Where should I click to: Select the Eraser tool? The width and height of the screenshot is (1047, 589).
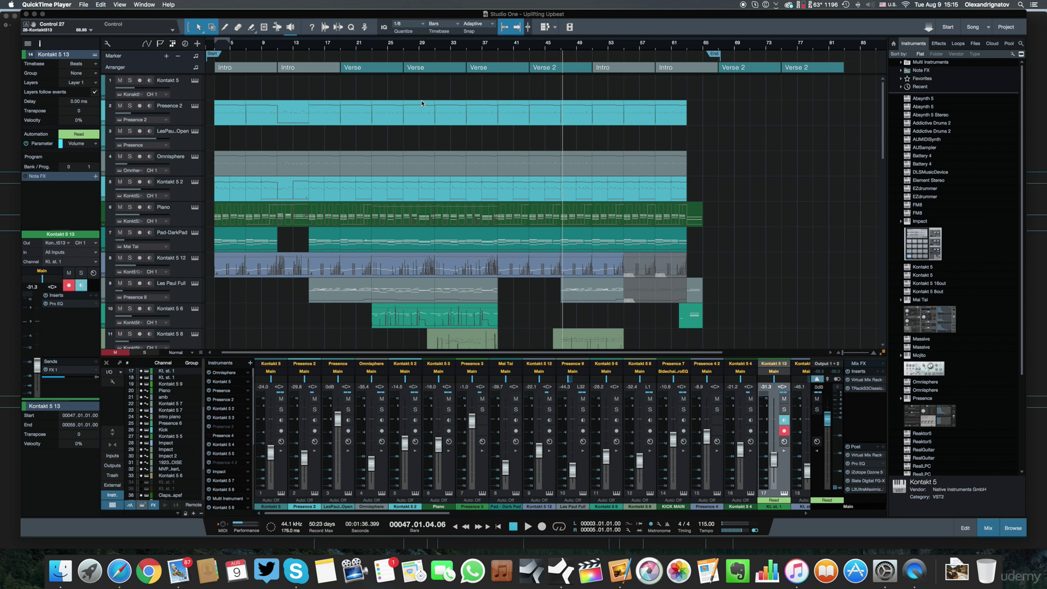[x=238, y=27]
